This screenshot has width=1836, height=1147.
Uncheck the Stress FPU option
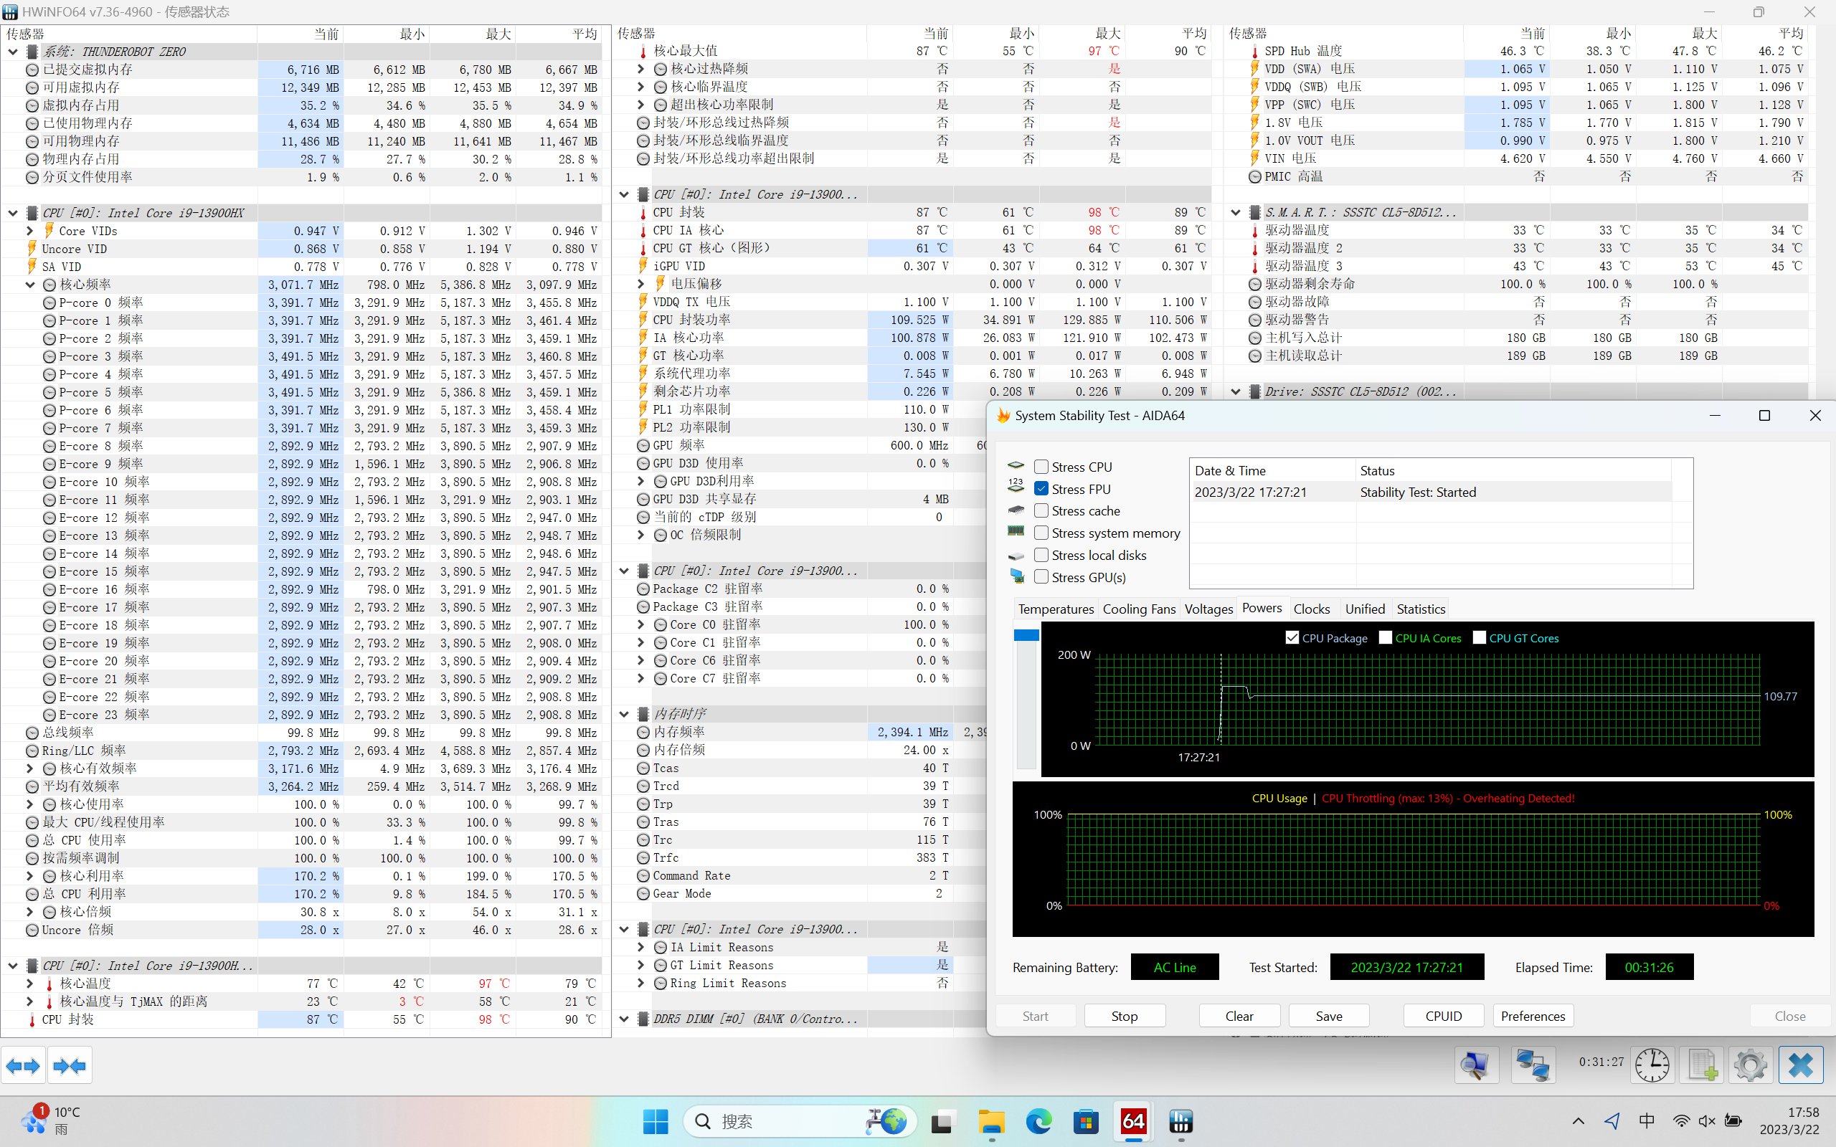pyautogui.click(x=1041, y=488)
